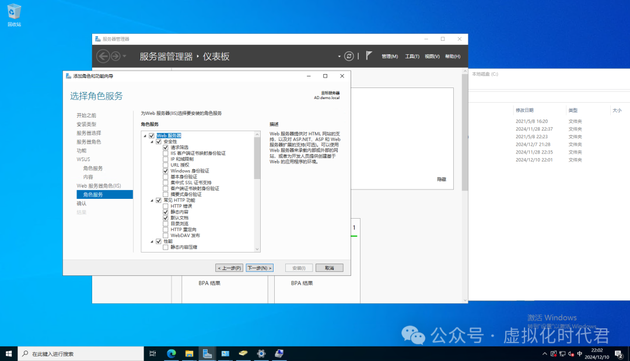Enable 集中式 SSL 证书支持 checkbox
630x361 pixels.
coord(166,183)
